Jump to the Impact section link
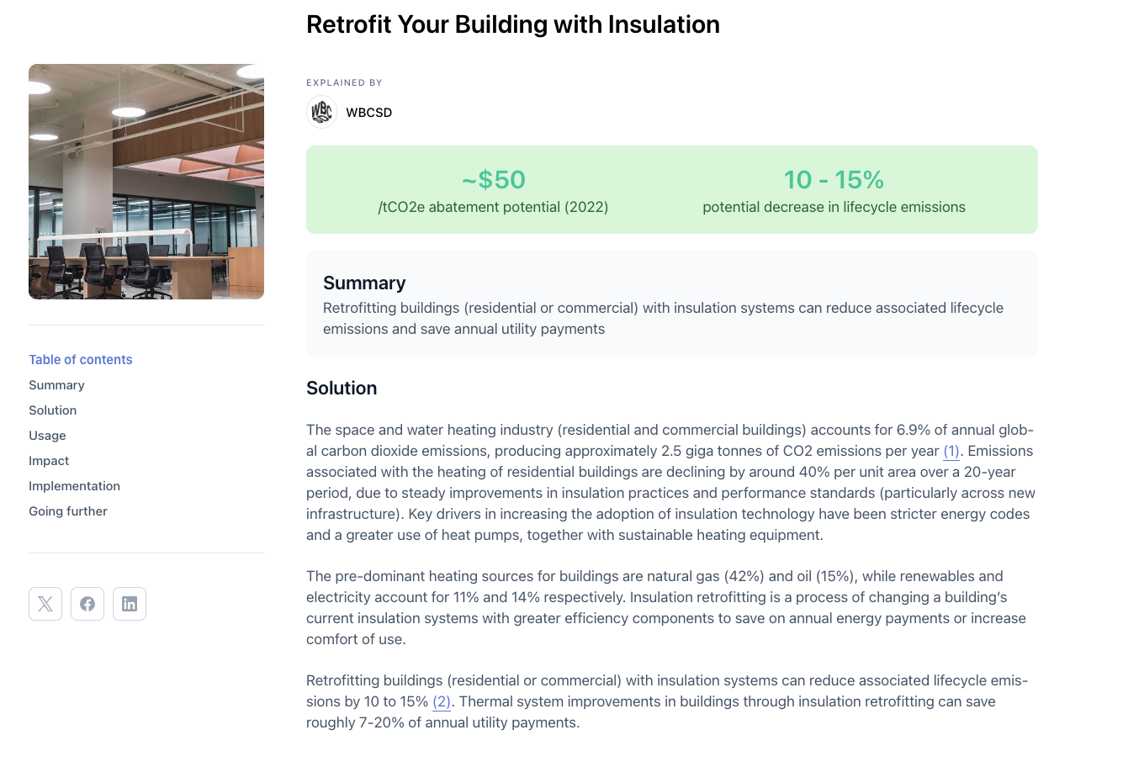Image resolution: width=1123 pixels, height=767 pixels. pyautogui.click(x=49, y=461)
